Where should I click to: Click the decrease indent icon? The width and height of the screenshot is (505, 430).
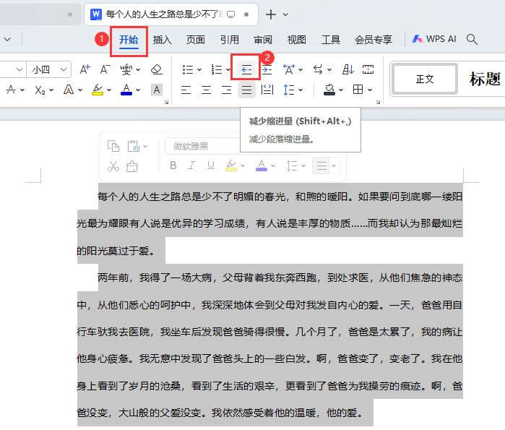[x=246, y=69]
